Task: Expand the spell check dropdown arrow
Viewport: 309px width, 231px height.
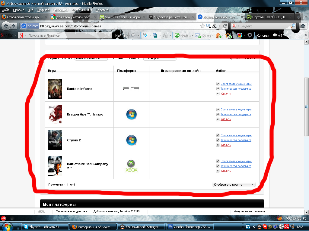Action: click(150, 35)
